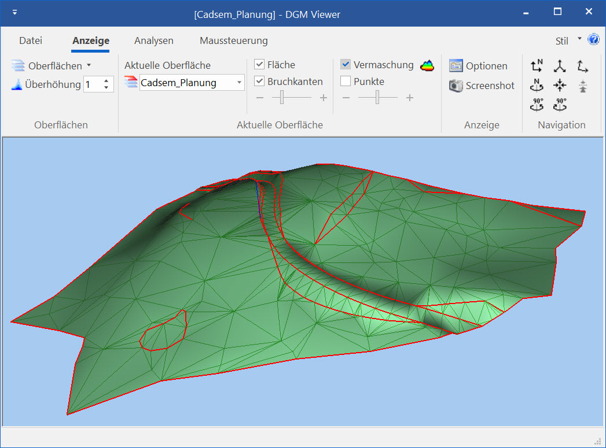The height and width of the screenshot is (448, 606).
Task: Open the Datei menu tab
Action: (x=31, y=40)
